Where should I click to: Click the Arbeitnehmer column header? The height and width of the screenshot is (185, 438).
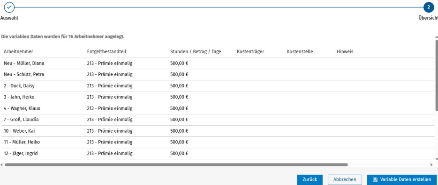click(18, 52)
